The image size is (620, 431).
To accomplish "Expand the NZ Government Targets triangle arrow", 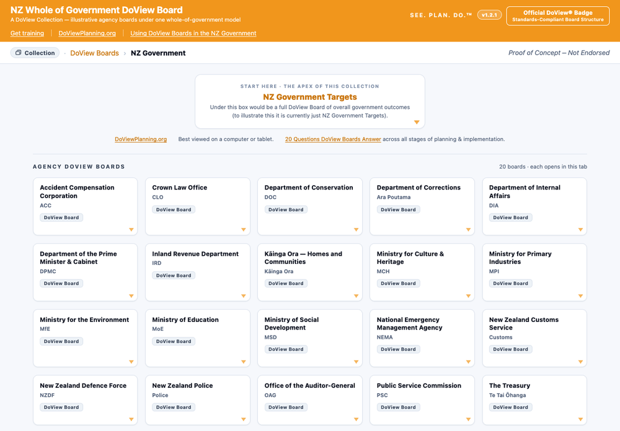I will tap(417, 122).
